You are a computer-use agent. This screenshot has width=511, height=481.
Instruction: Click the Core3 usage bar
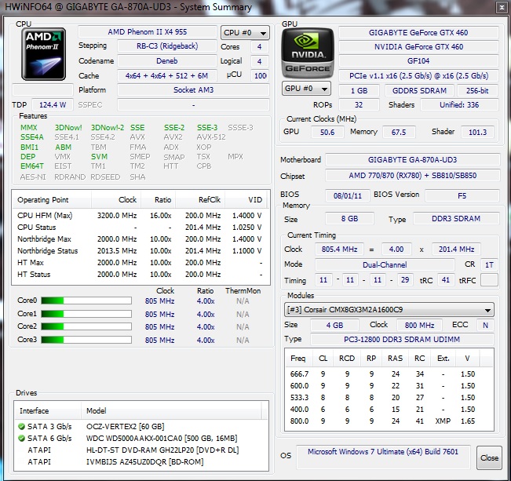tap(86, 340)
